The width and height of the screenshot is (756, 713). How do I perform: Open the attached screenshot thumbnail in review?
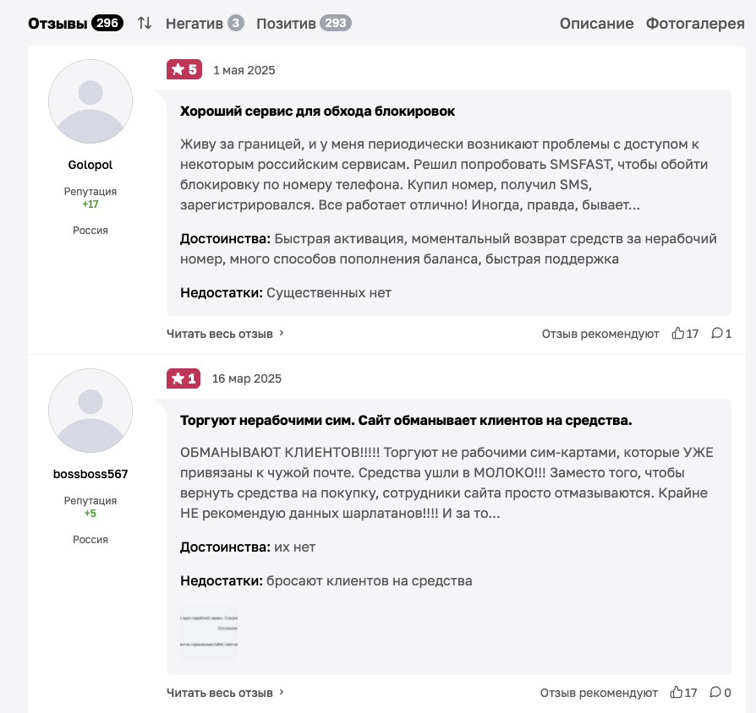pyautogui.click(x=210, y=631)
